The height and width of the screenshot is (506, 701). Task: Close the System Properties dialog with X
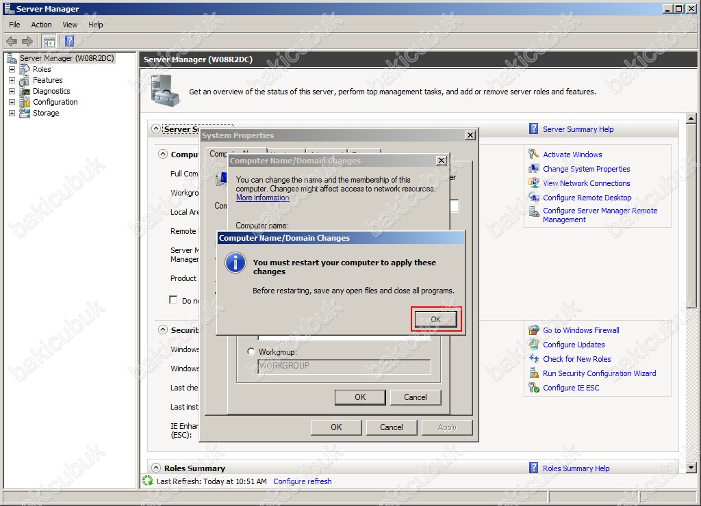[470, 135]
